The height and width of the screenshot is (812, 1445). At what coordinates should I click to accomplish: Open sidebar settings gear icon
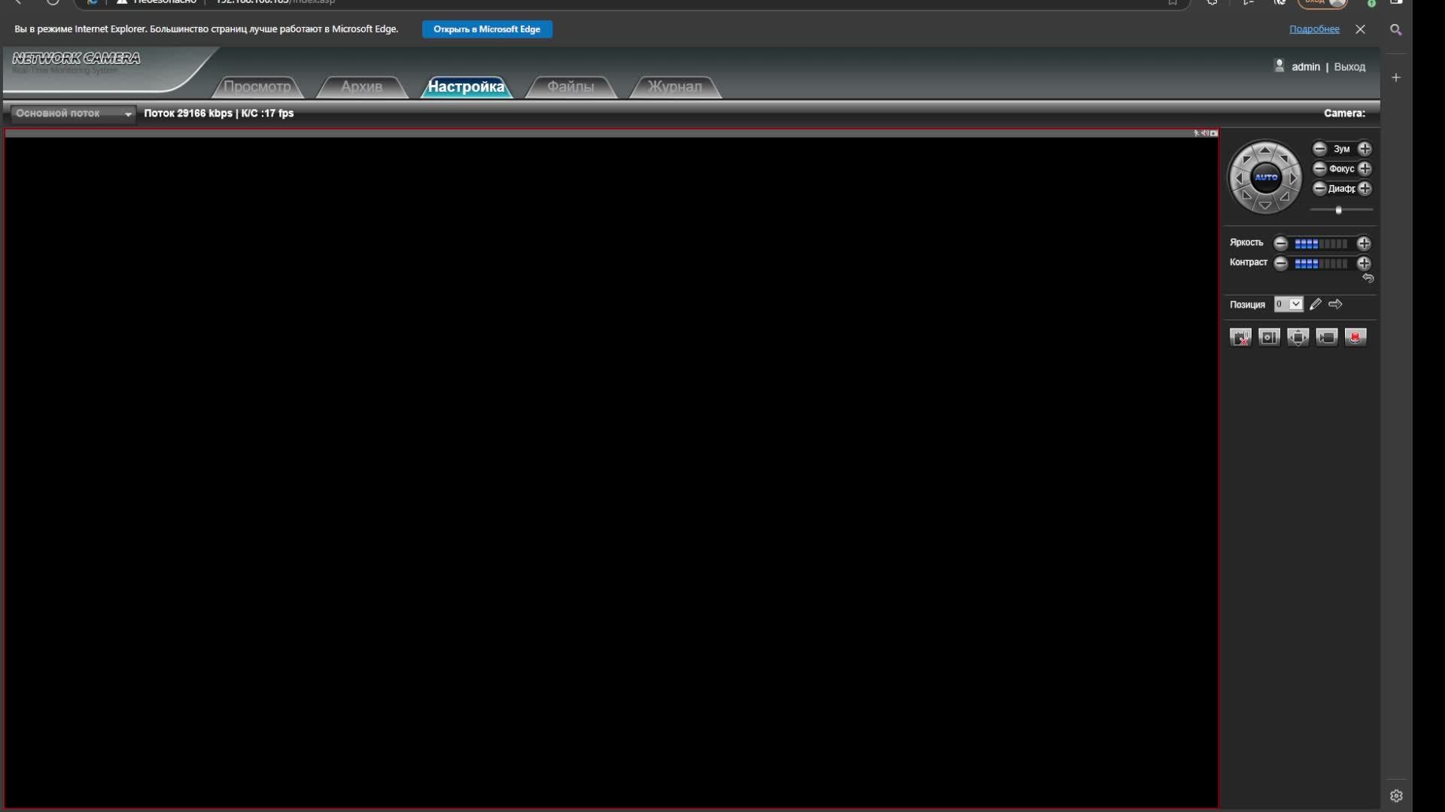(1396, 795)
